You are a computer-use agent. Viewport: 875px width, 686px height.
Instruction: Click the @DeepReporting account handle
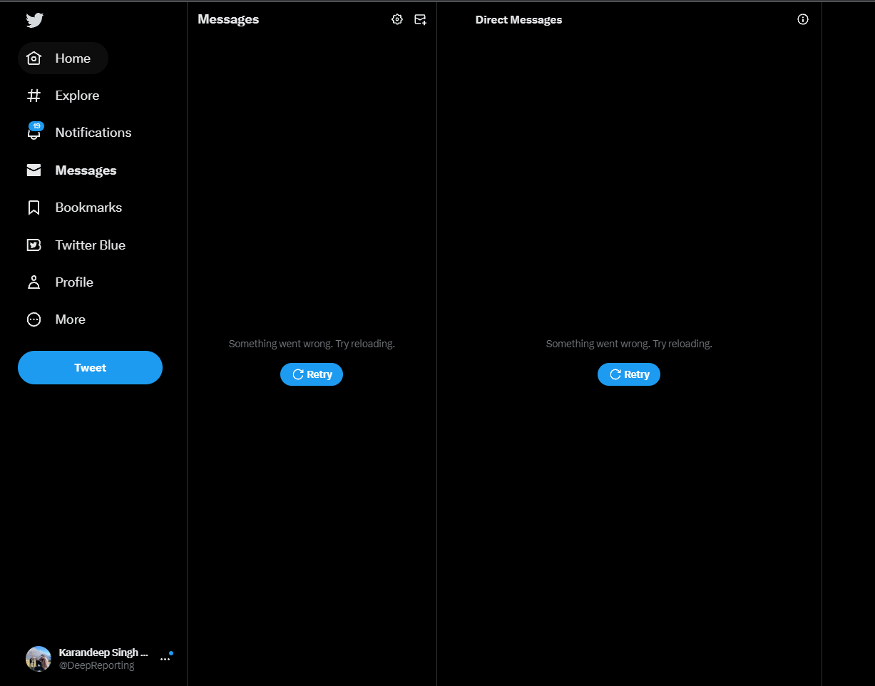tap(96, 665)
